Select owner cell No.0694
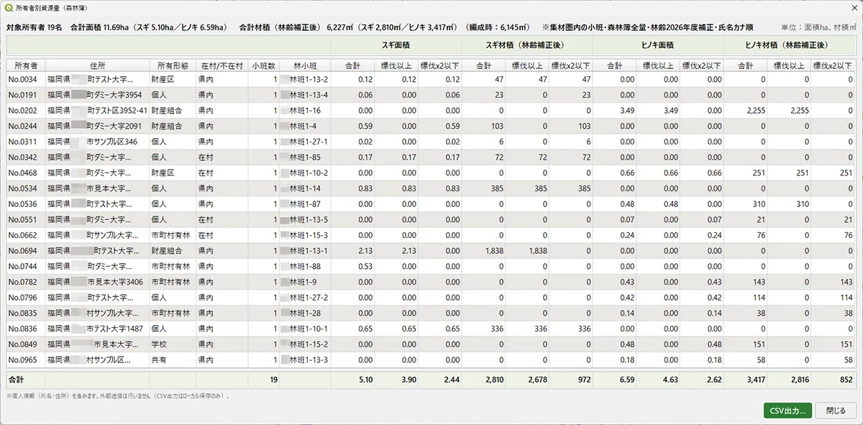Viewport: 863px width, 425px height. (x=25, y=251)
